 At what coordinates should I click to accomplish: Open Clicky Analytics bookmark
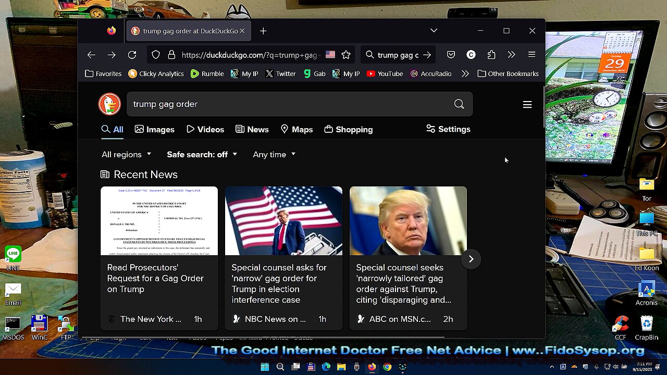coord(156,74)
